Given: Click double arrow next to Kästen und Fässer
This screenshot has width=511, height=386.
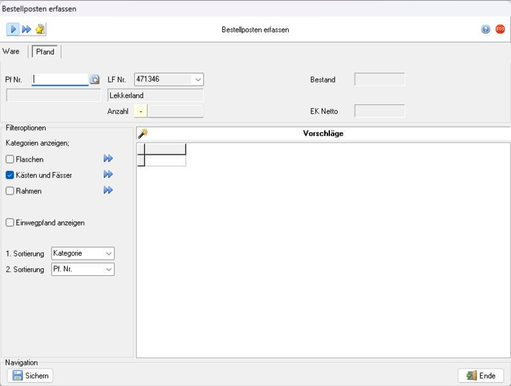Looking at the screenshot, I should tap(108, 175).
